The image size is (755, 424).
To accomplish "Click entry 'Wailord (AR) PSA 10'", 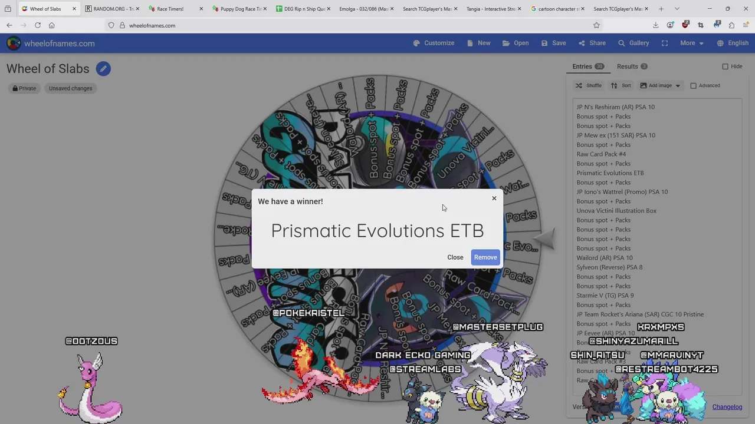I will coord(605,258).
